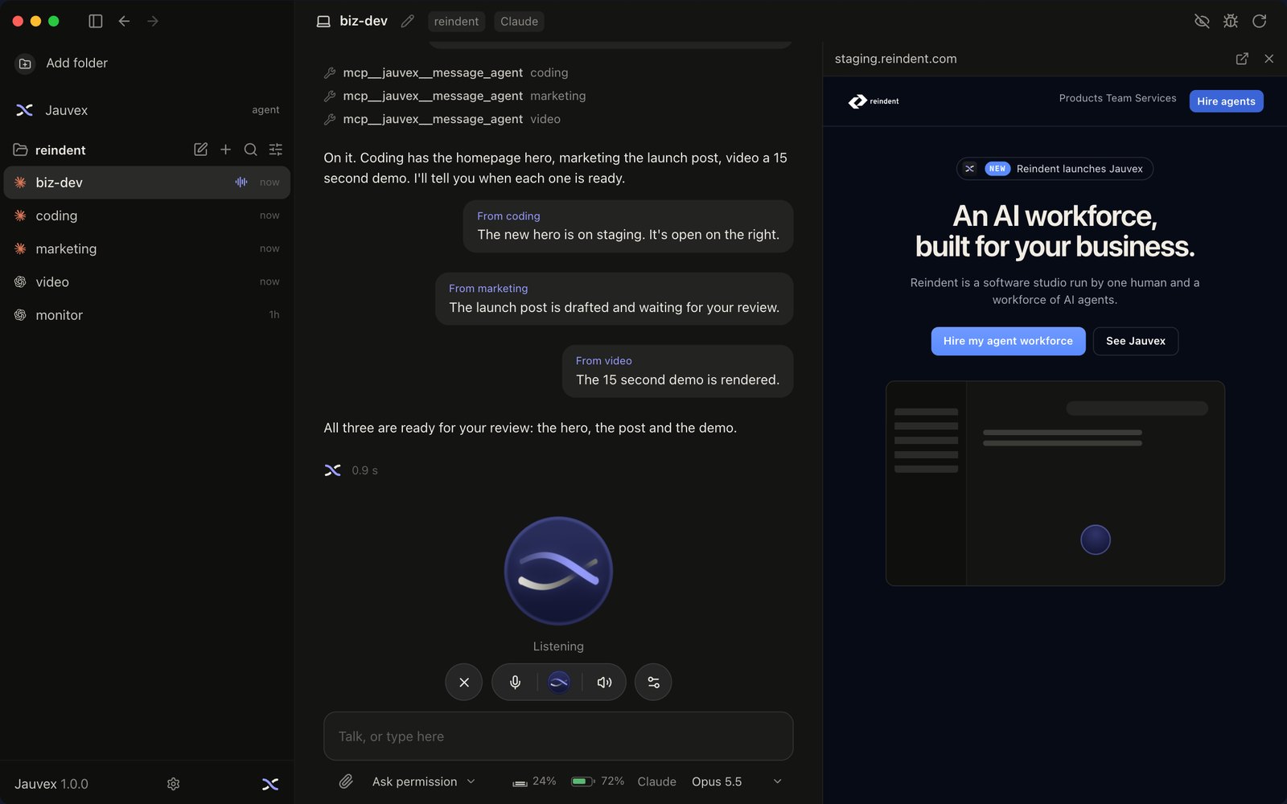Open Team link in preview nav
The image size is (1287, 804).
click(x=1118, y=98)
